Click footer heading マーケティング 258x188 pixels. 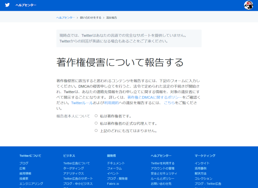pos(205,156)
